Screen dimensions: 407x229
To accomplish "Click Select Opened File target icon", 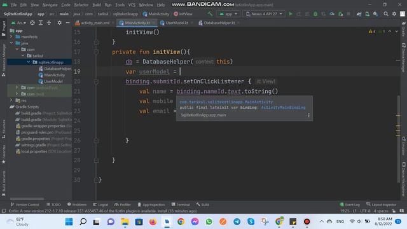I will click(x=32, y=23).
